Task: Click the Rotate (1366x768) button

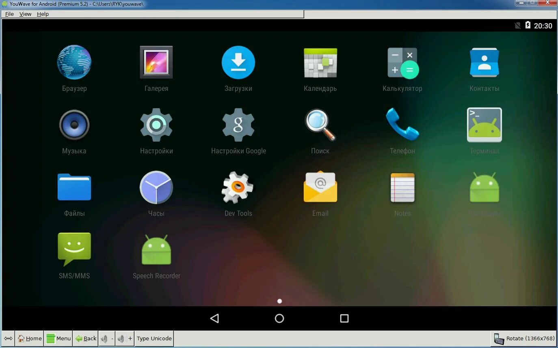Action: 524,338
